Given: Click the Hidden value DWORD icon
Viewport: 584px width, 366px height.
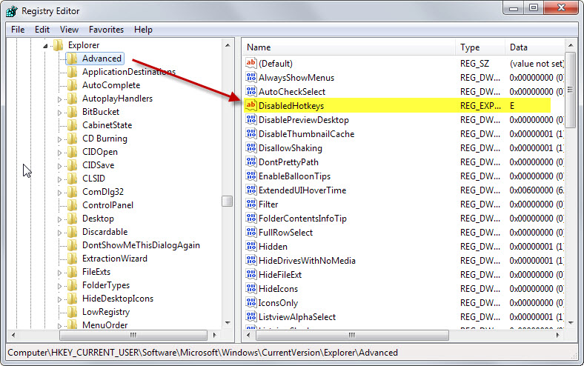Looking at the screenshot, I should coord(251,246).
